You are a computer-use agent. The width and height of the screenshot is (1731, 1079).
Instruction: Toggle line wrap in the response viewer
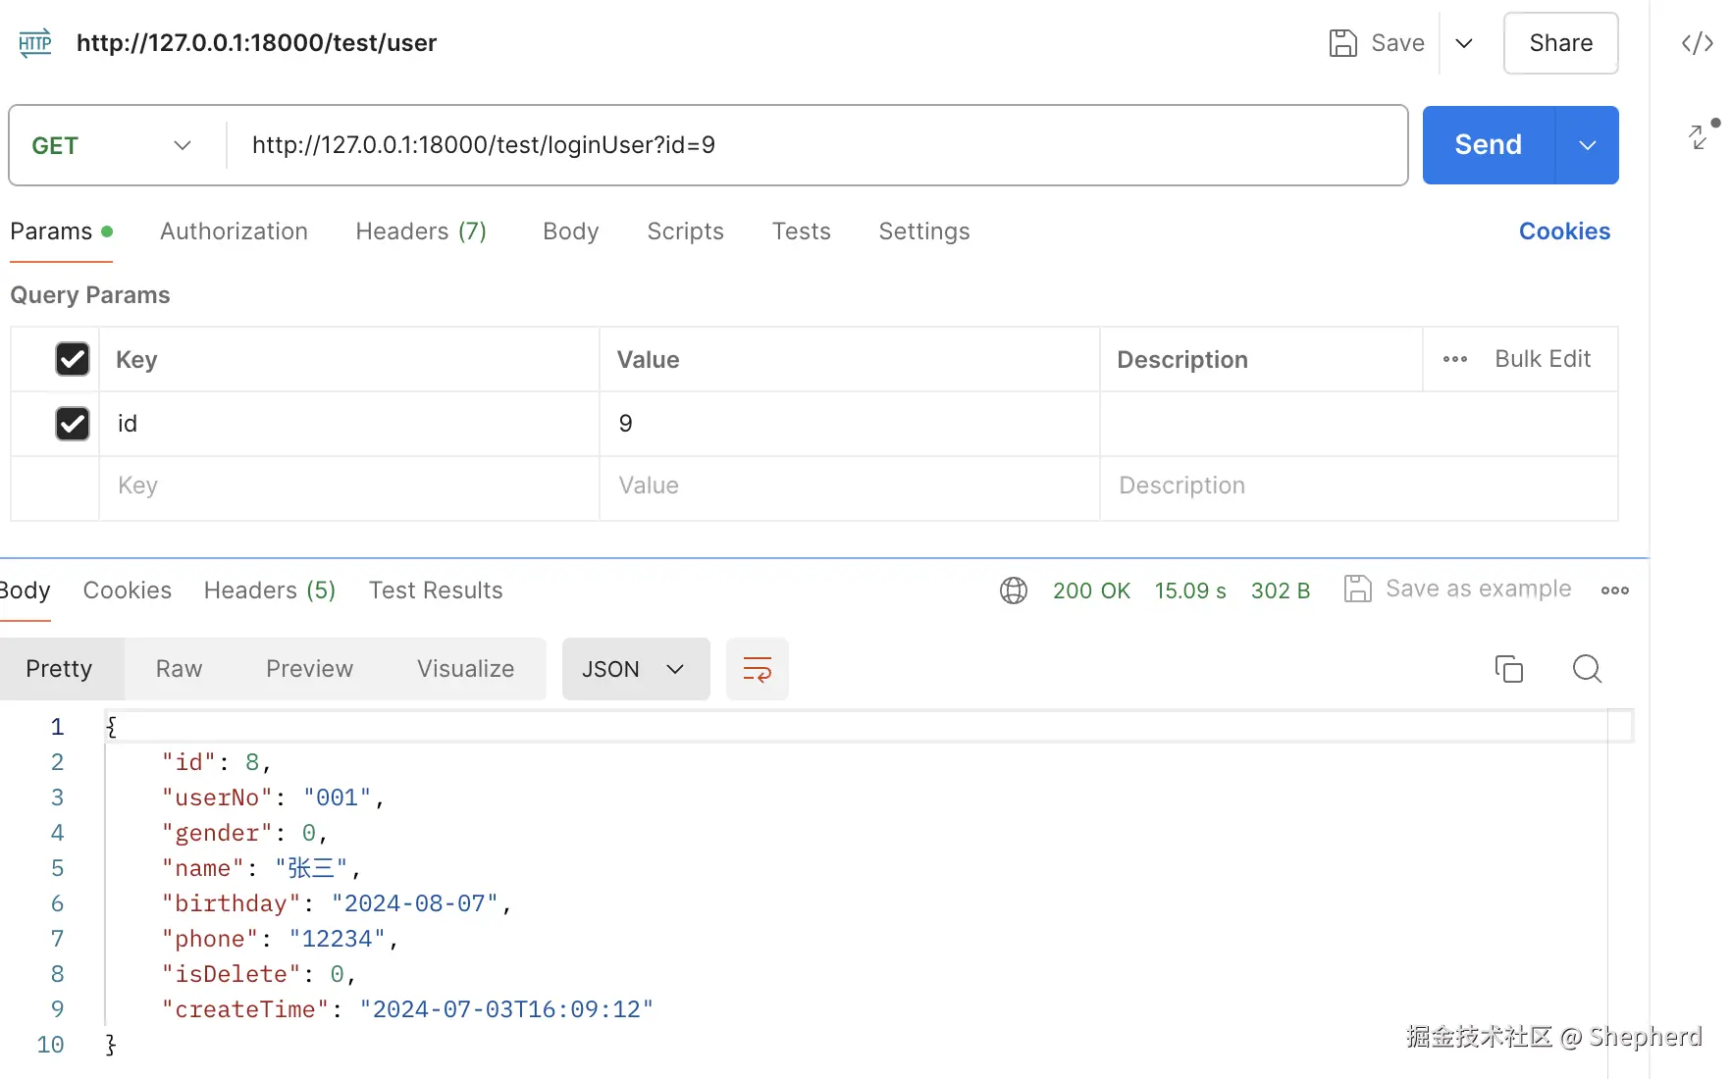click(757, 669)
